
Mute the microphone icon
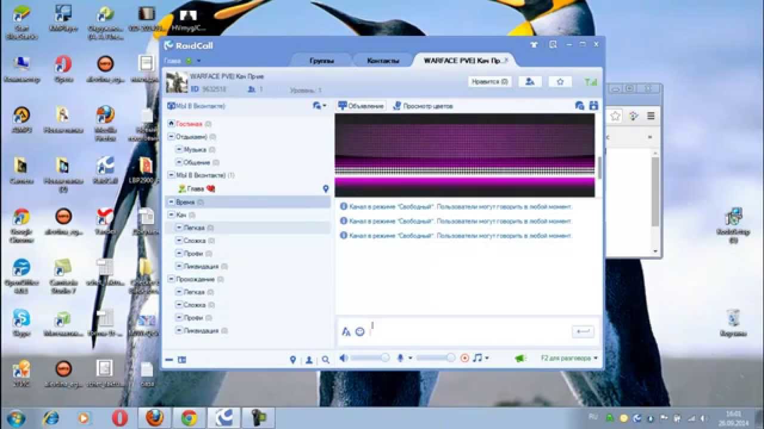pyautogui.click(x=401, y=358)
